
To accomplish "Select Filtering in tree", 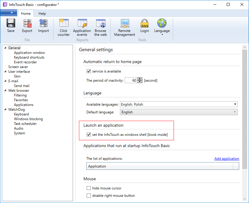I will [20, 95].
